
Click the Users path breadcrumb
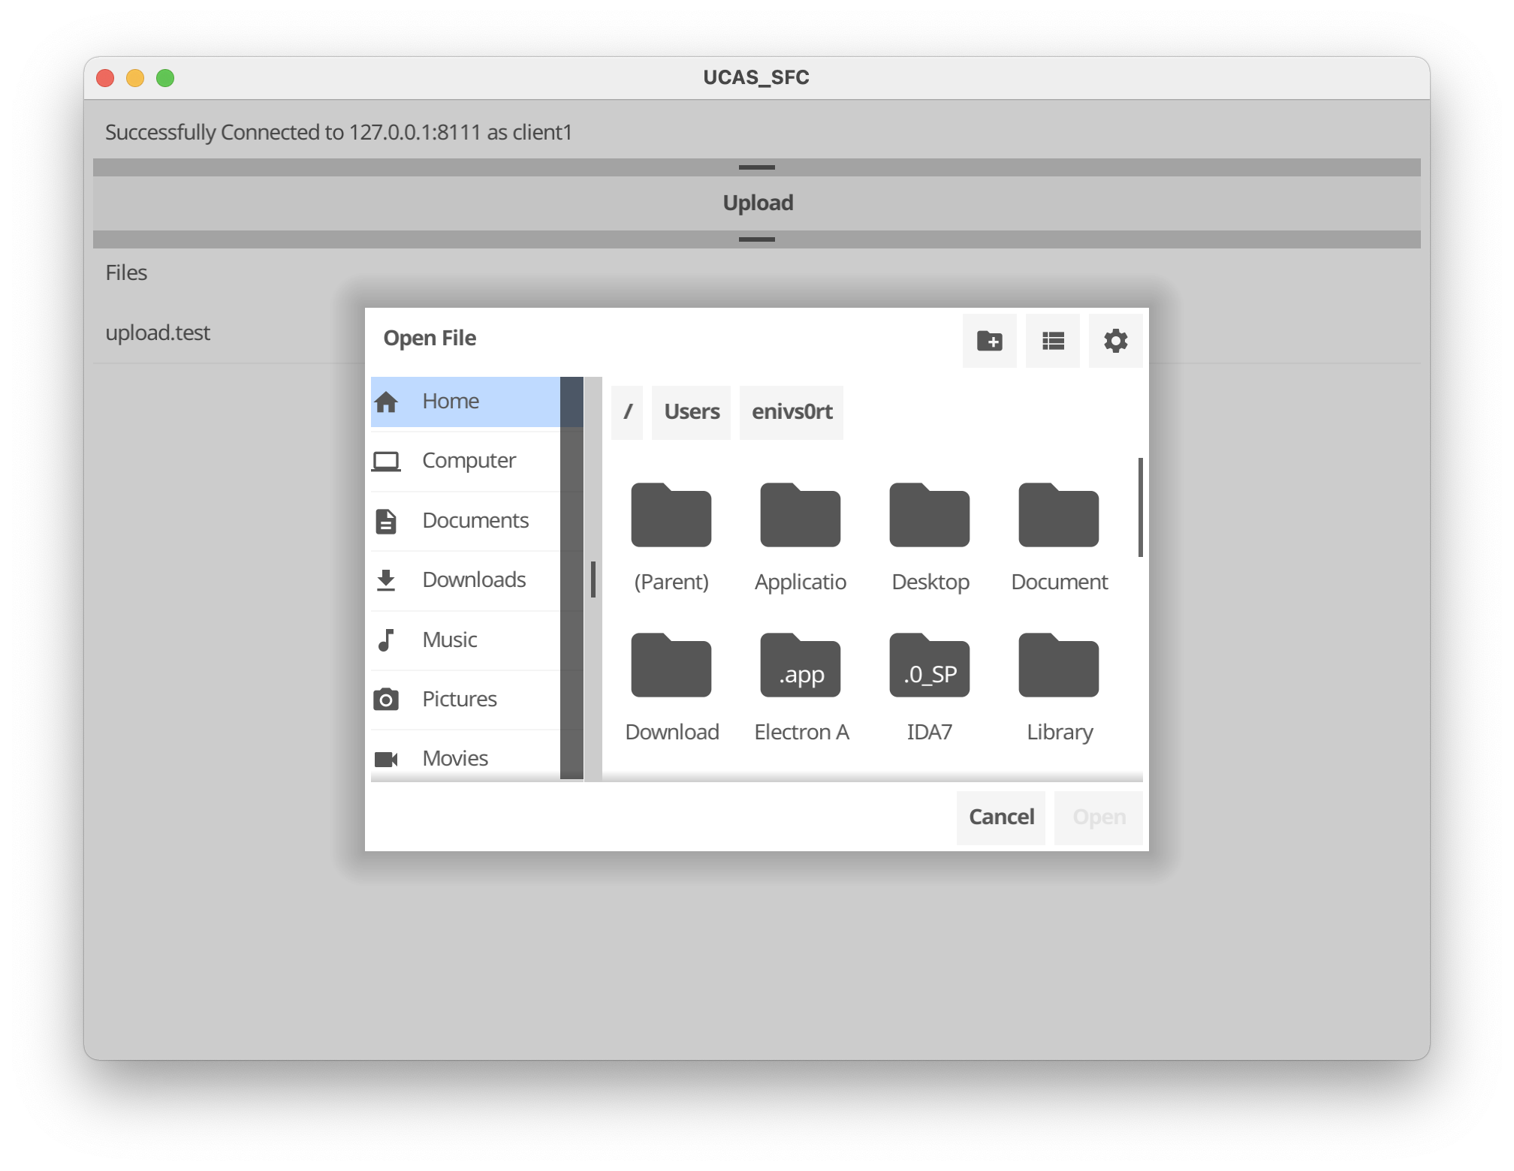691,412
